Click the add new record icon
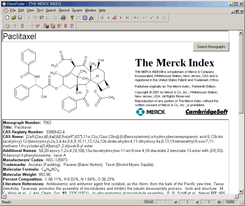This screenshot has height=206, width=245. click(x=136, y=17)
